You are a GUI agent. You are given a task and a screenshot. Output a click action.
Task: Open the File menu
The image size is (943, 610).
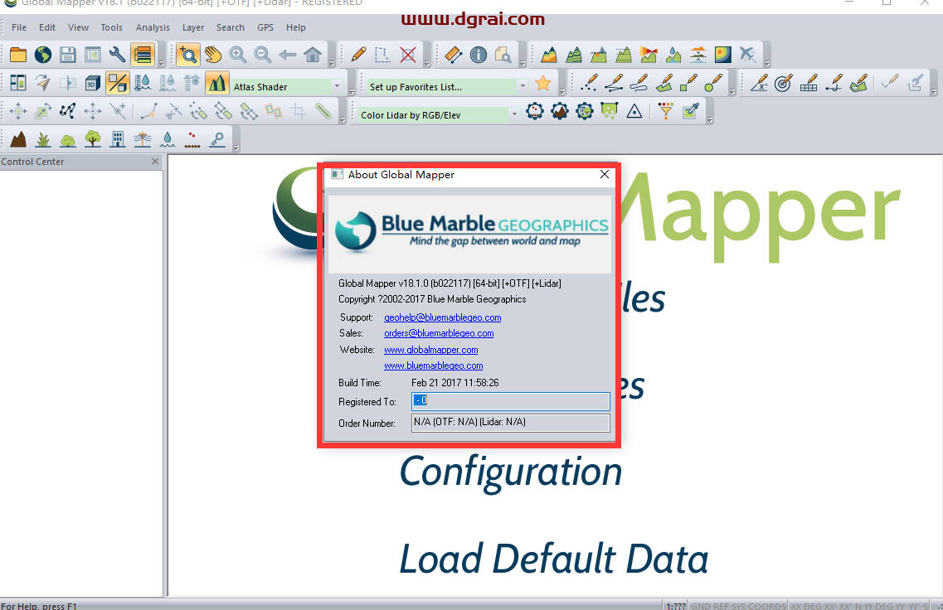[x=19, y=27]
